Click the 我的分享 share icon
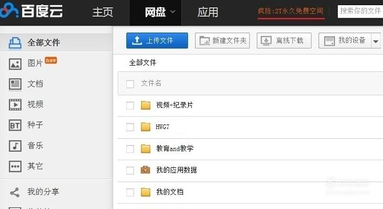This screenshot has width=383, height=209. click(x=15, y=192)
